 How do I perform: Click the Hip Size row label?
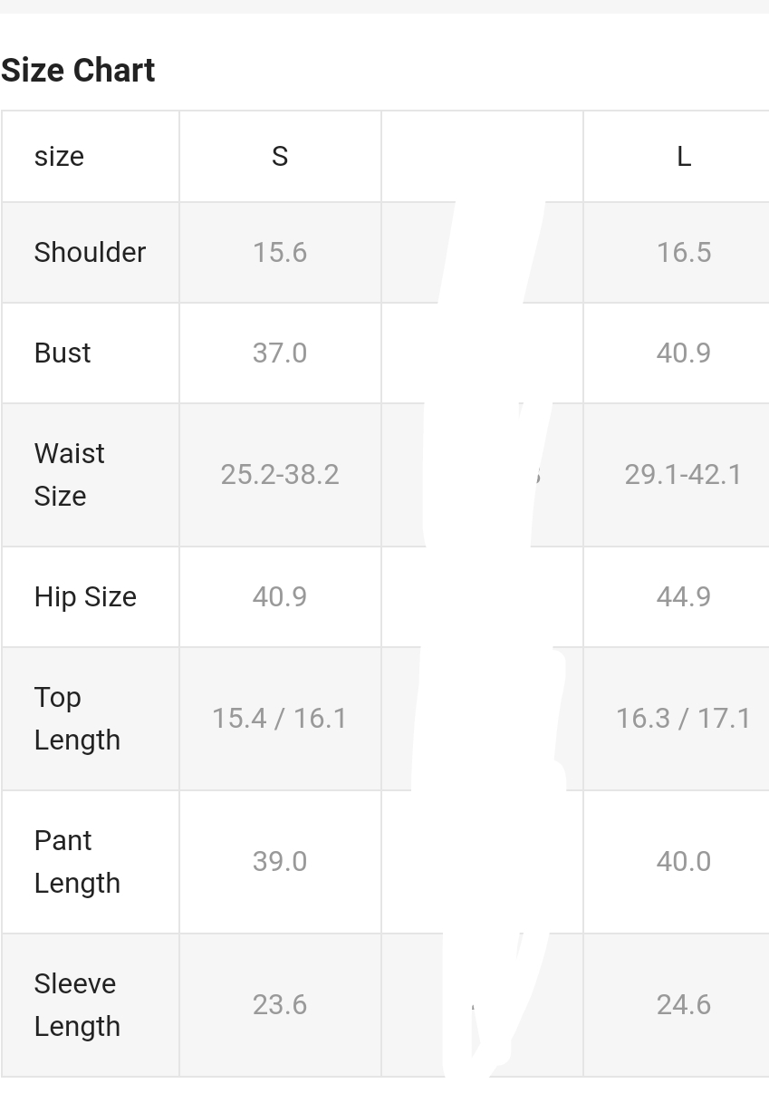(85, 596)
